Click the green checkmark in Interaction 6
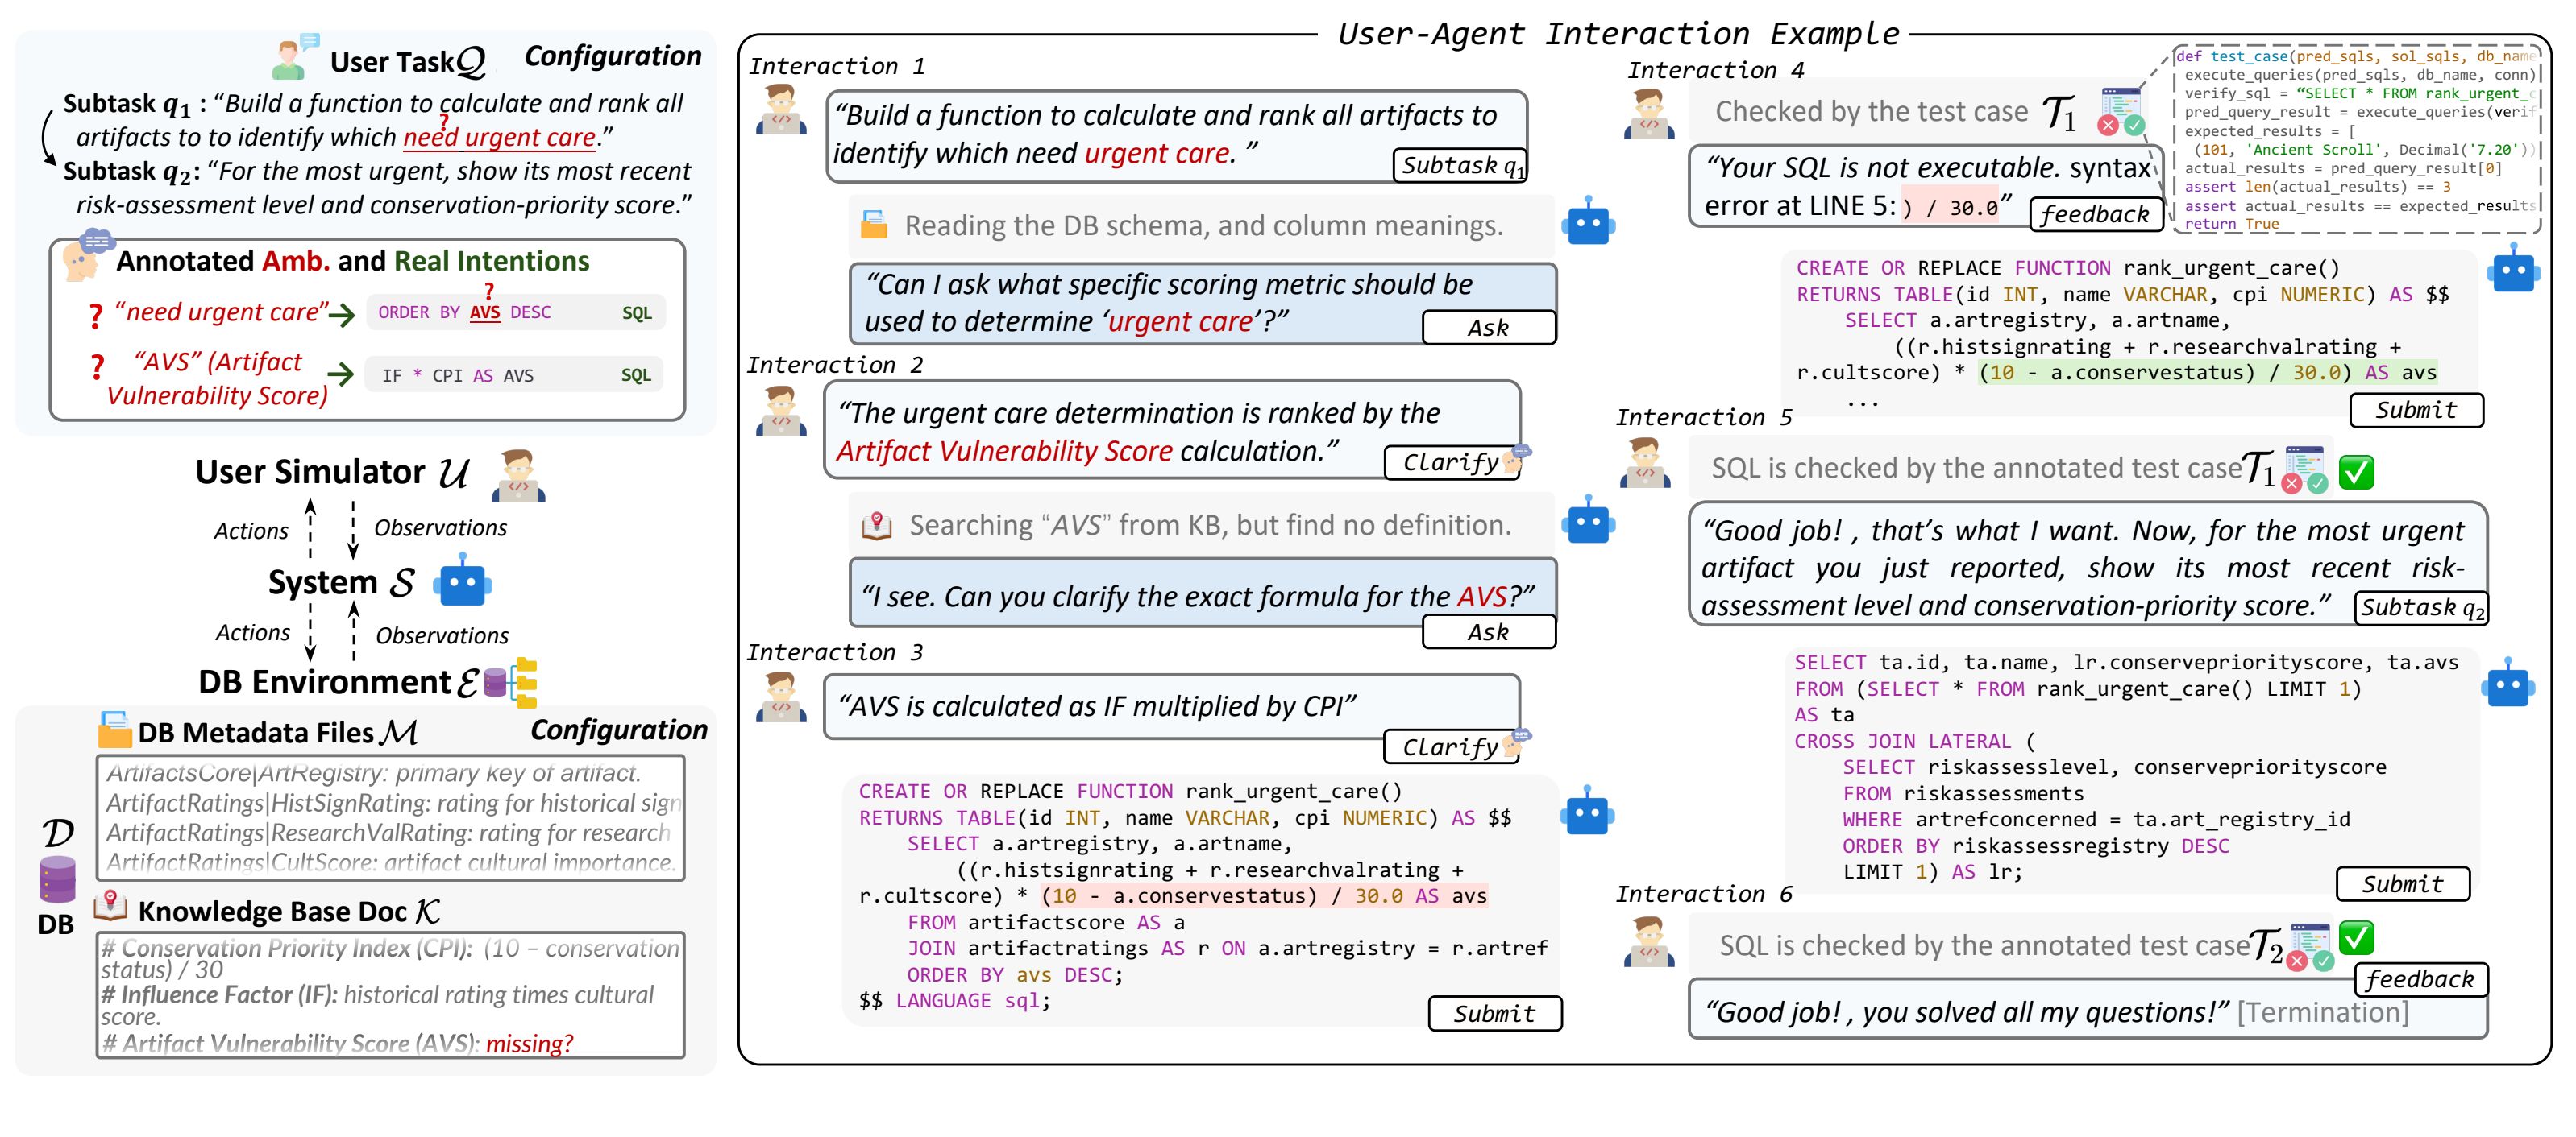The height and width of the screenshot is (1137, 2576). coord(2356,937)
